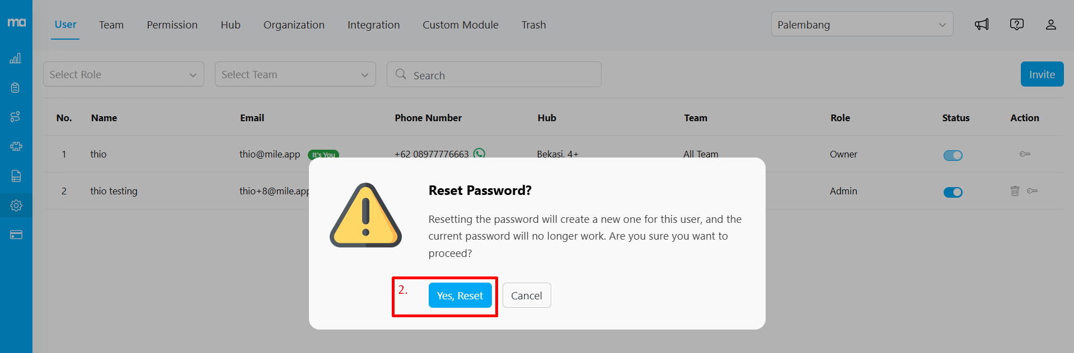1074x353 pixels.
Task: Click the user profile icon
Action: [1050, 25]
